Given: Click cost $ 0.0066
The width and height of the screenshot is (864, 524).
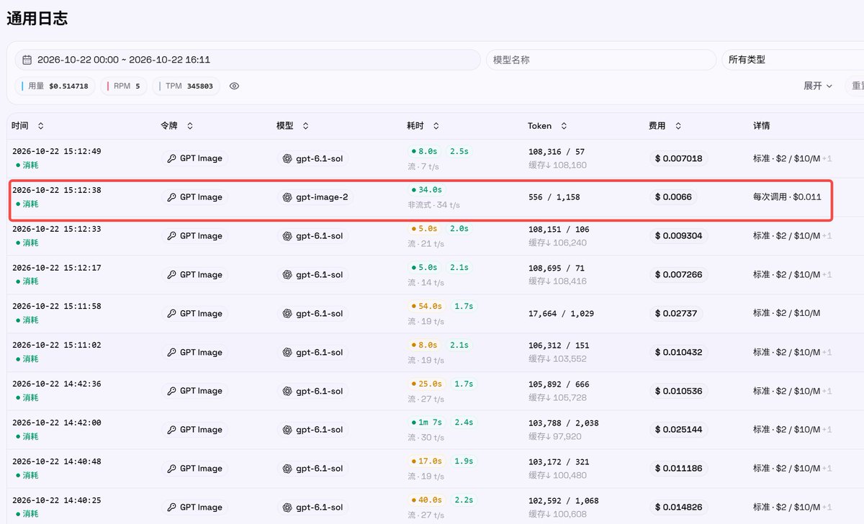Looking at the screenshot, I should [672, 197].
